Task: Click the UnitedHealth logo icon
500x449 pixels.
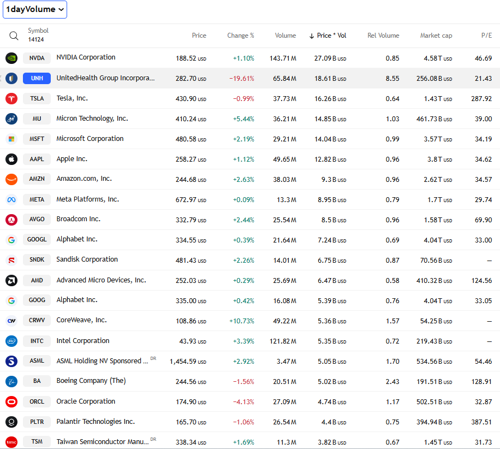Action: click(11, 78)
